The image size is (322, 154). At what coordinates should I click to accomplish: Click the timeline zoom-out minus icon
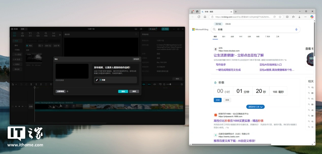click(x=164, y=84)
